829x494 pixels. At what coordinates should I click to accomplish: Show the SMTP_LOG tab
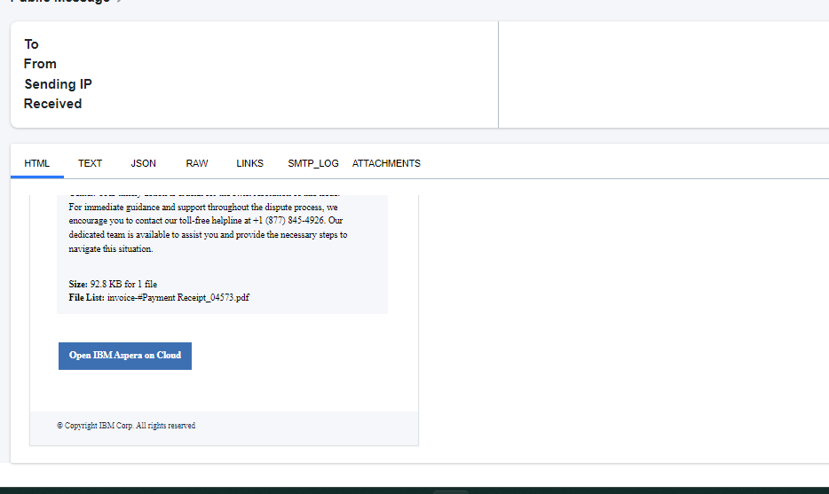[x=313, y=163]
